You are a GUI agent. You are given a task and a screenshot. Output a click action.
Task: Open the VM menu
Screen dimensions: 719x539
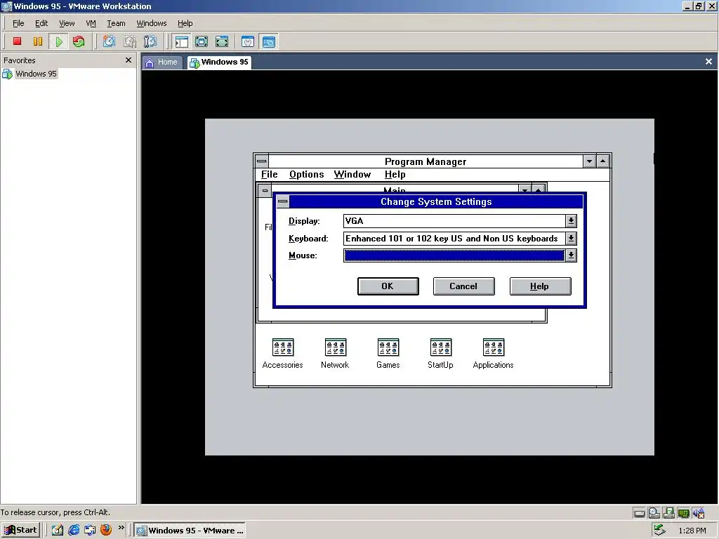(x=91, y=23)
